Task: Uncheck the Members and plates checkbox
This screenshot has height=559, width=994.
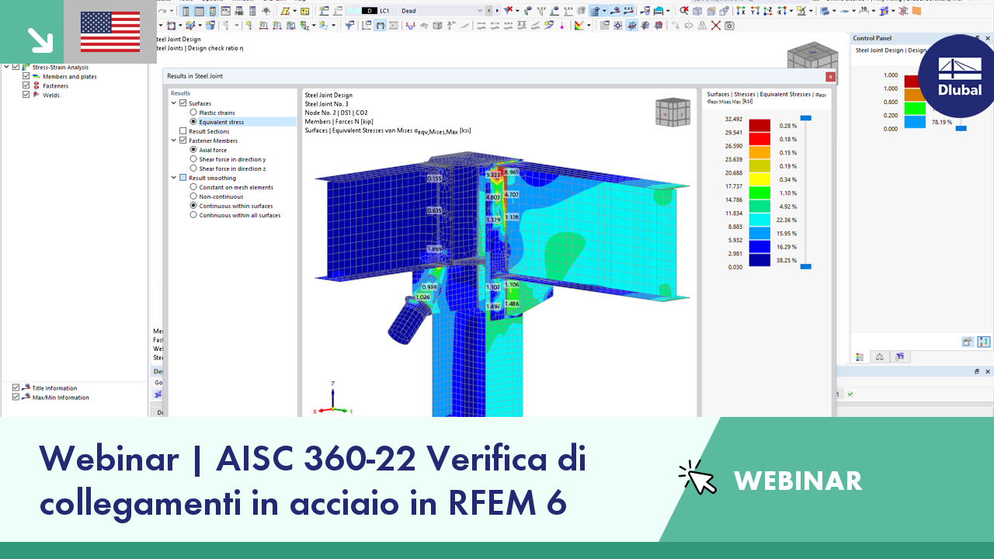Action: coord(26,76)
